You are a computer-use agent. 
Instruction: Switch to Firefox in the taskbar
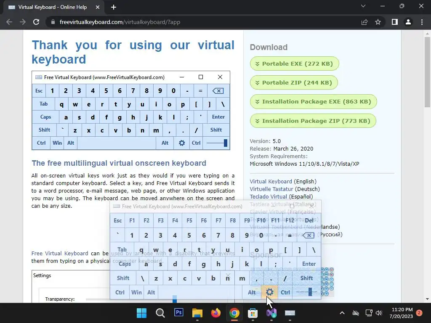tap(216, 313)
